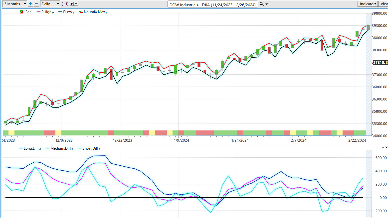Screen dimensions: 388x218
Task: Click the Bar legend label
Action: click(28, 12)
